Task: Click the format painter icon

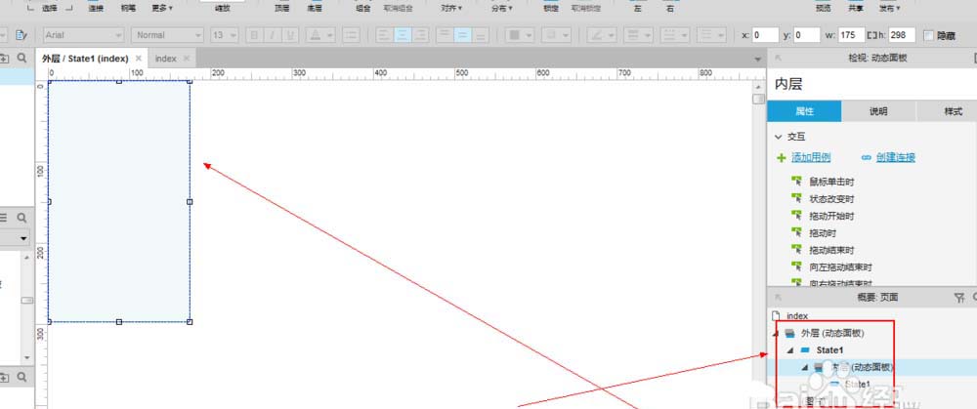Action: [21, 35]
